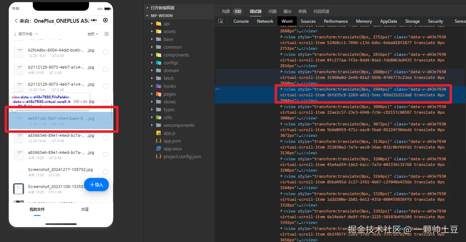Switch to the Network tab
This screenshot has height=242, width=466.
(265, 21)
